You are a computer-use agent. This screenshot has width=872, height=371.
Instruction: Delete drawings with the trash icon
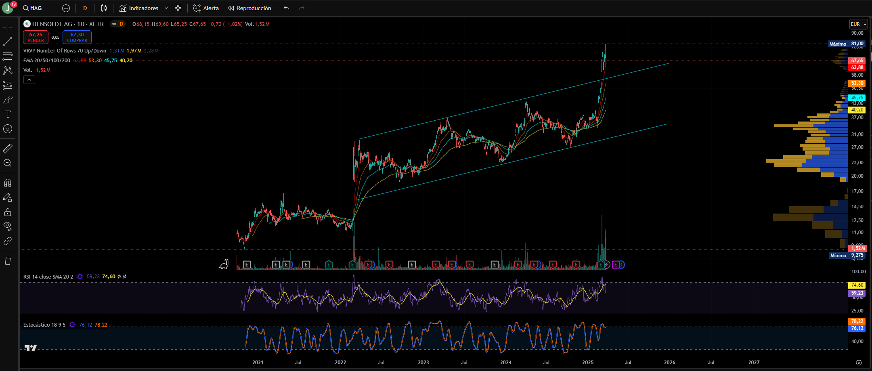(8, 261)
